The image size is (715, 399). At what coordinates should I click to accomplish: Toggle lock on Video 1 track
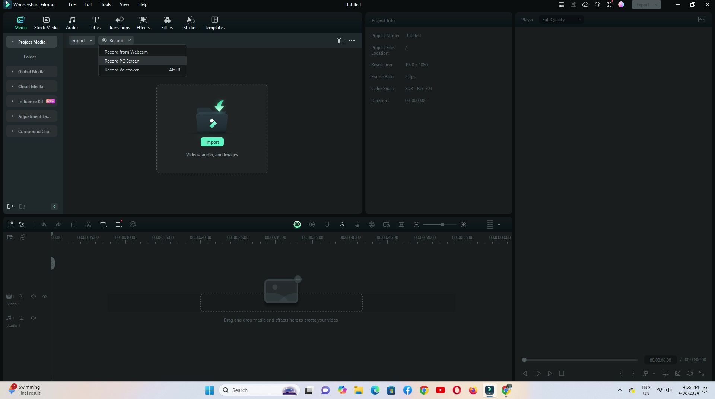point(22,296)
